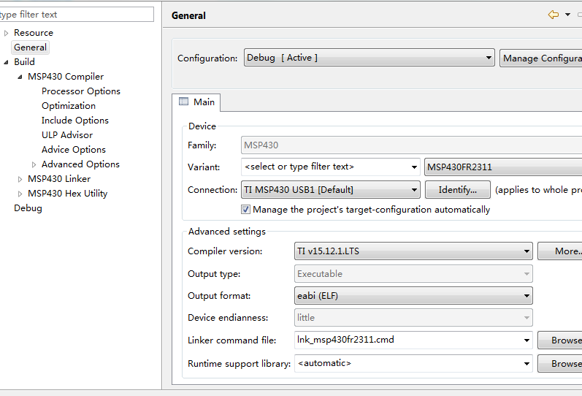Open the Connection dropdown list
Screen dimensions: 582x396
414,190
